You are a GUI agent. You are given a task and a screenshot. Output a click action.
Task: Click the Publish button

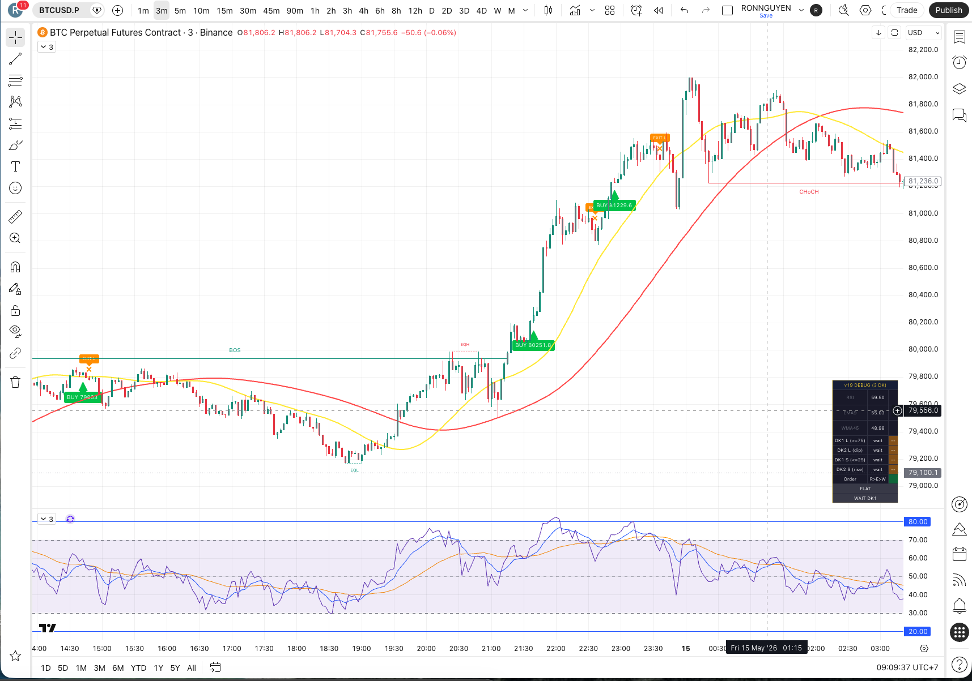point(949,10)
